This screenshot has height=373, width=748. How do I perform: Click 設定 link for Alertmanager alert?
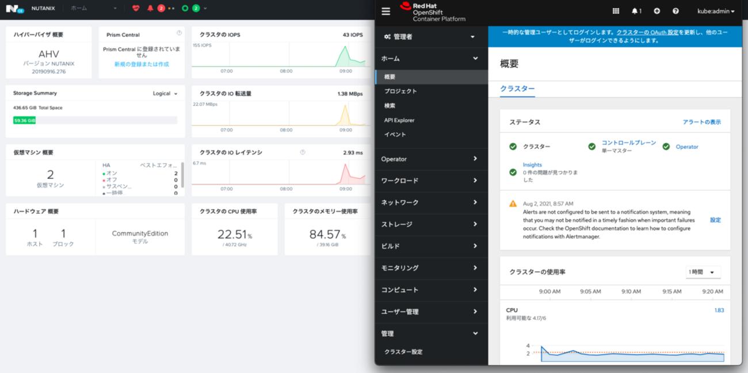[x=715, y=220]
